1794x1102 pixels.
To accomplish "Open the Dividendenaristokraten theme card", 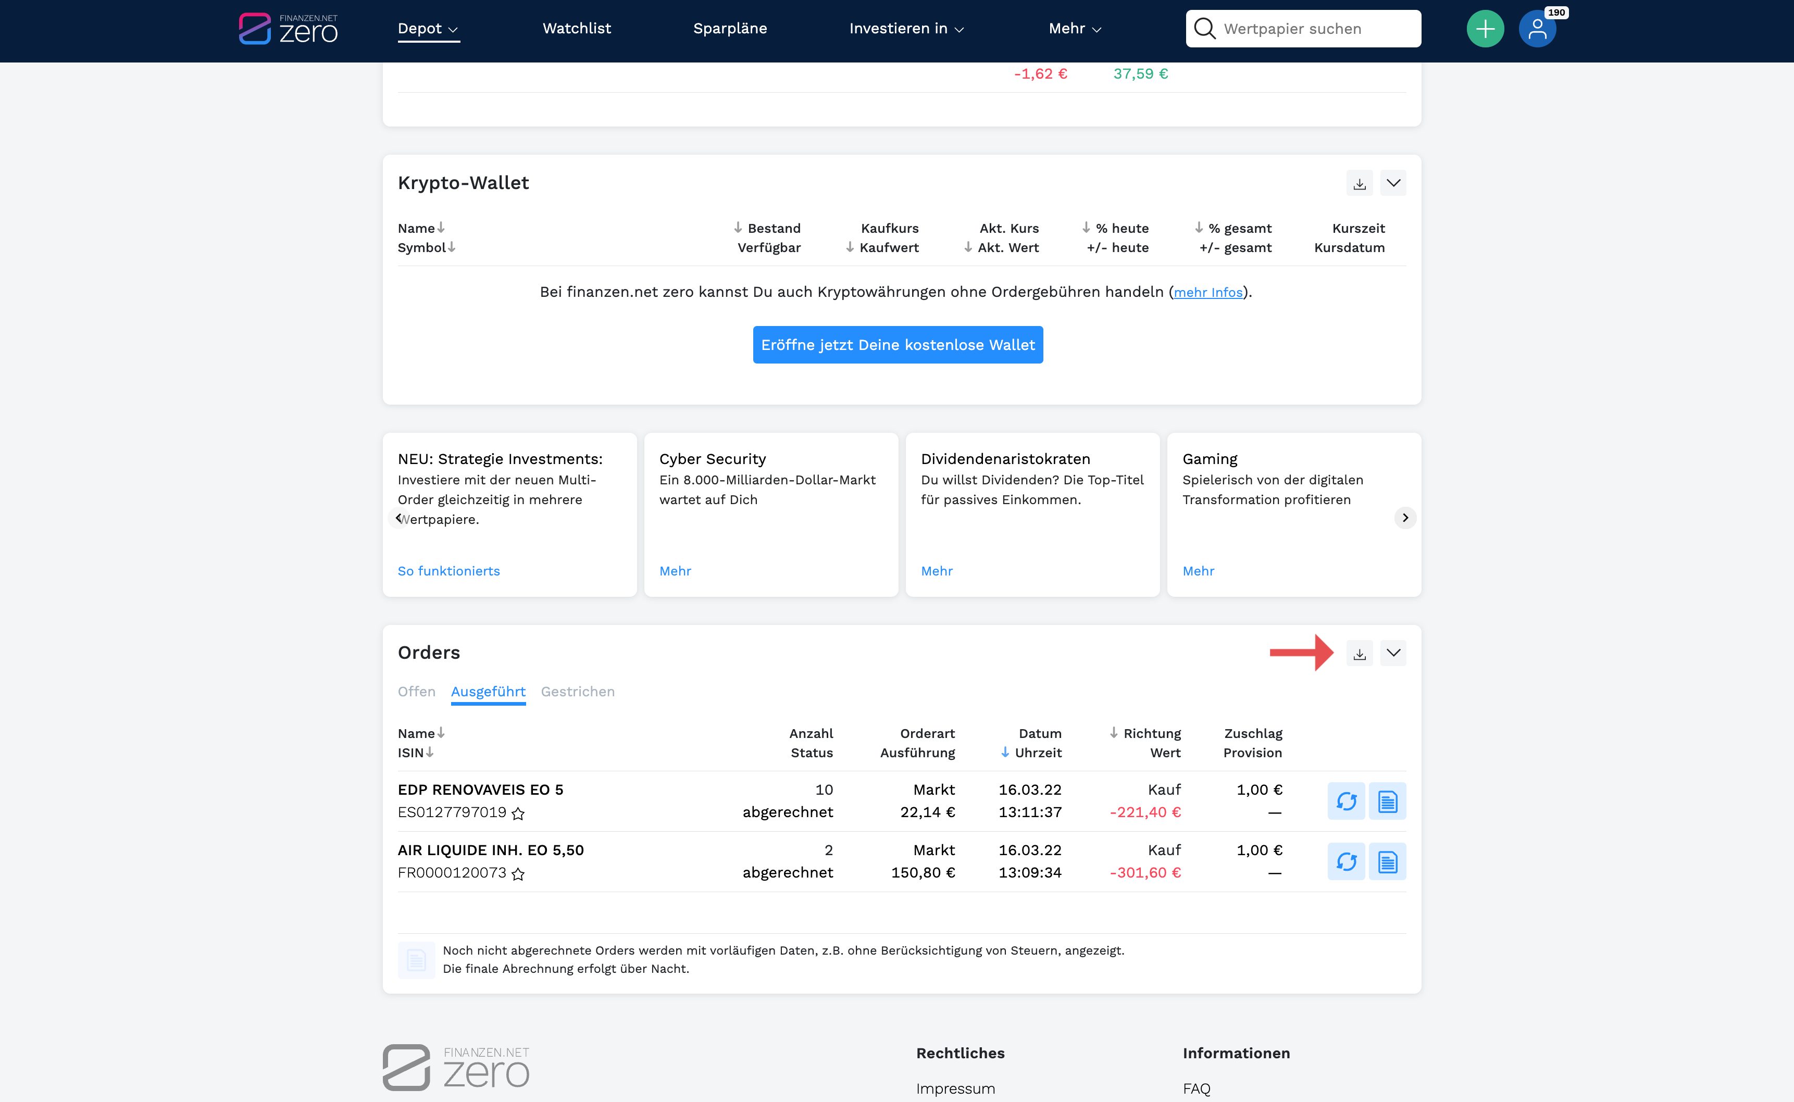I will [x=1032, y=515].
